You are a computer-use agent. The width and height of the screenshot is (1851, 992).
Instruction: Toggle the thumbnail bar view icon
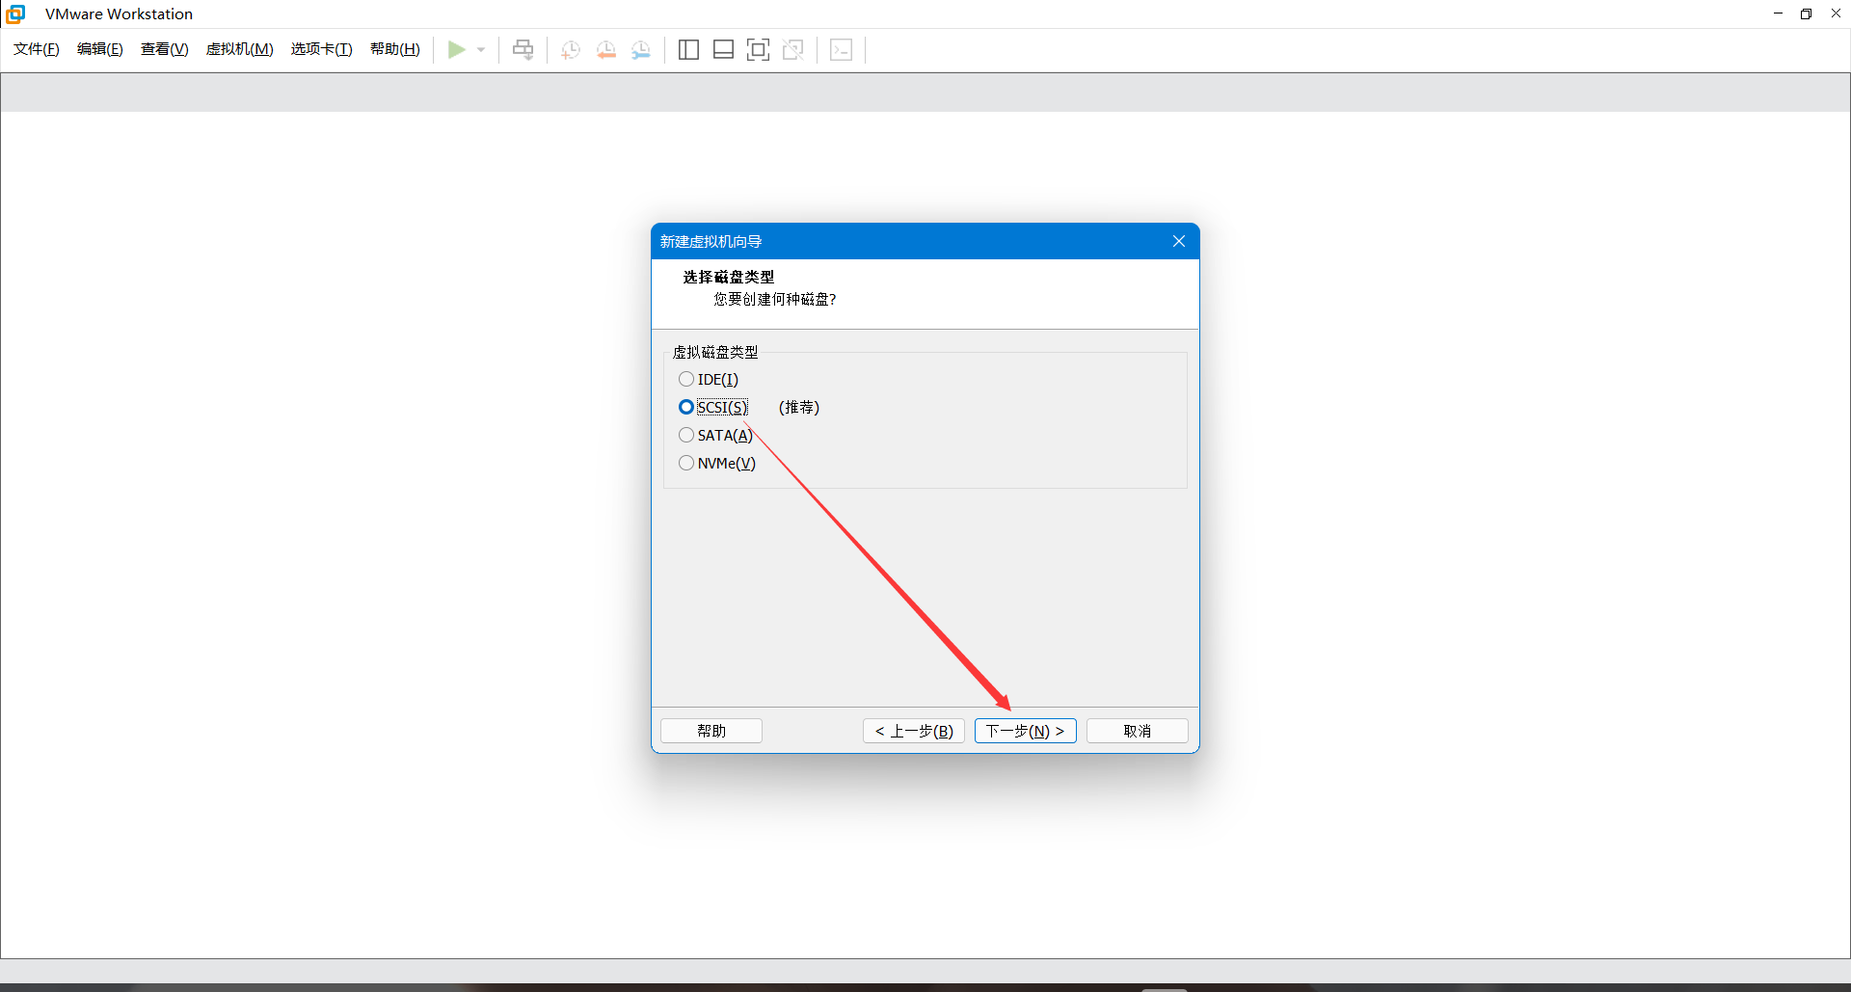(x=723, y=50)
